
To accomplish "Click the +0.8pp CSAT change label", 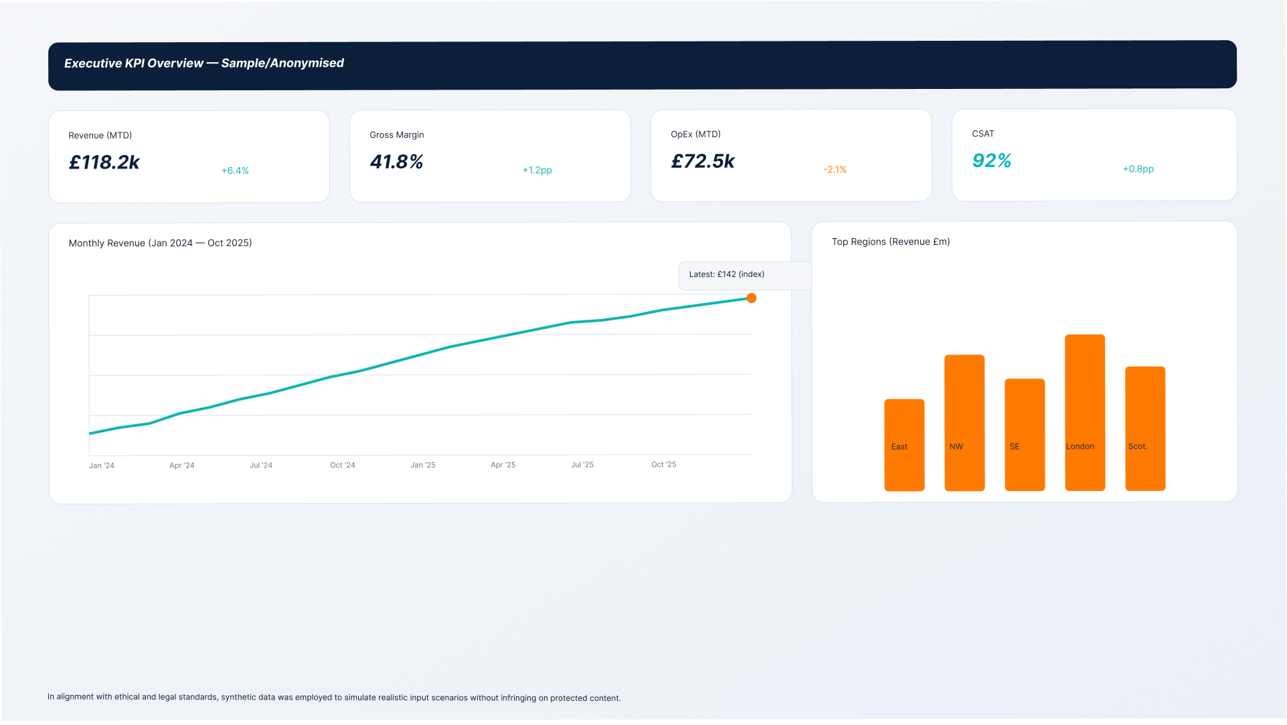I will (1138, 169).
